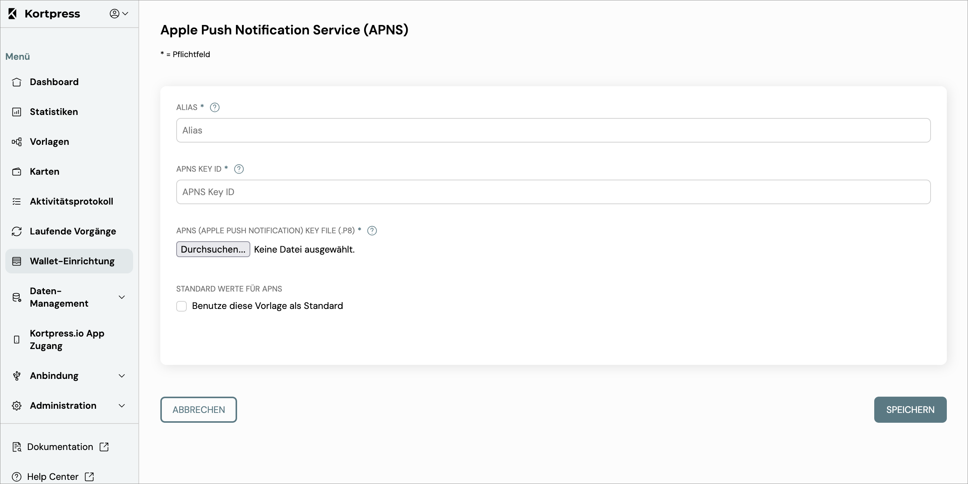This screenshot has width=968, height=484.
Task: Click the Aktivitätsprotokoll list icon
Action: pyautogui.click(x=17, y=202)
